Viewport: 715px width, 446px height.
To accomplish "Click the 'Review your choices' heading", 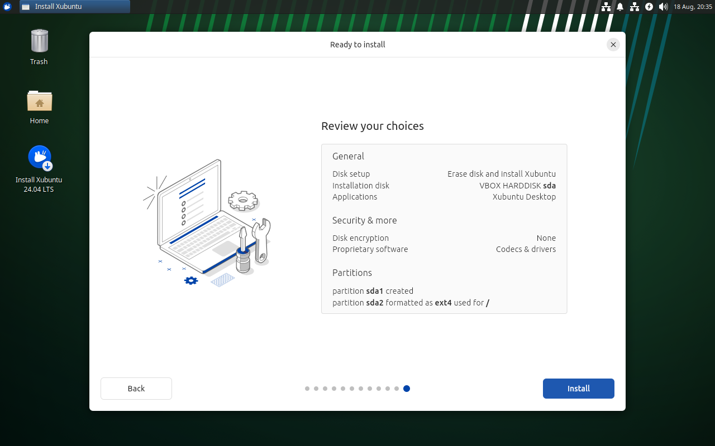I will [373, 126].
